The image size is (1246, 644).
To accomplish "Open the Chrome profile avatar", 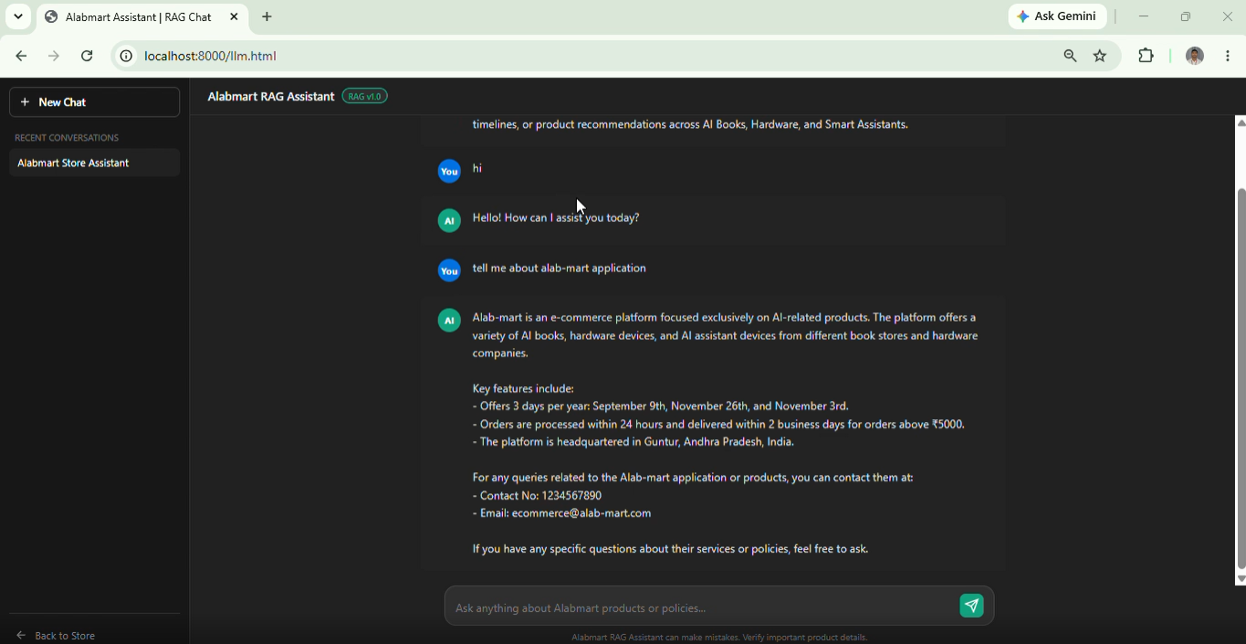I will pyautogui.click(x=1195, y=56).
